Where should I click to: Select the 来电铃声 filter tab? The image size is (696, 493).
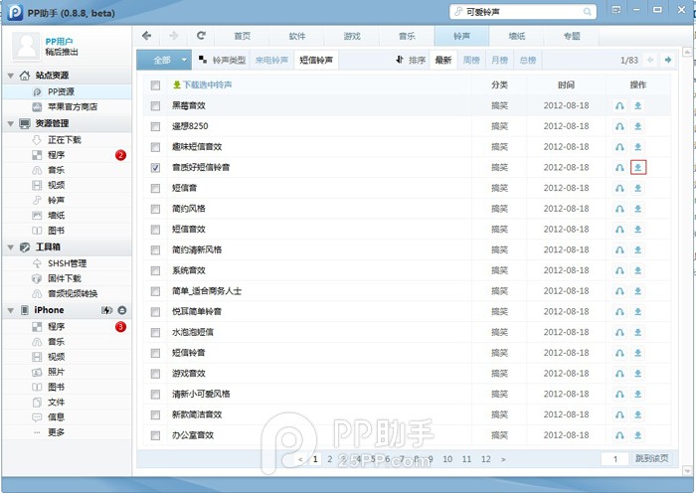pyautogui.click(x=271, y=61)
